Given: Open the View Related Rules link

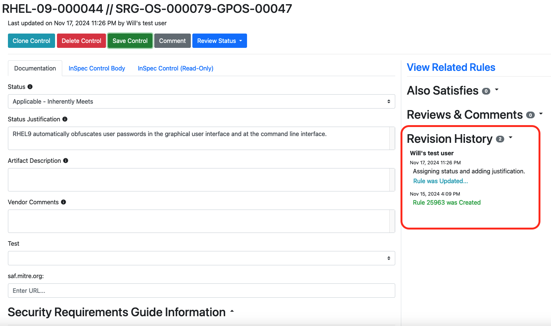Looking at the screenshot, I should click(451, 67).
